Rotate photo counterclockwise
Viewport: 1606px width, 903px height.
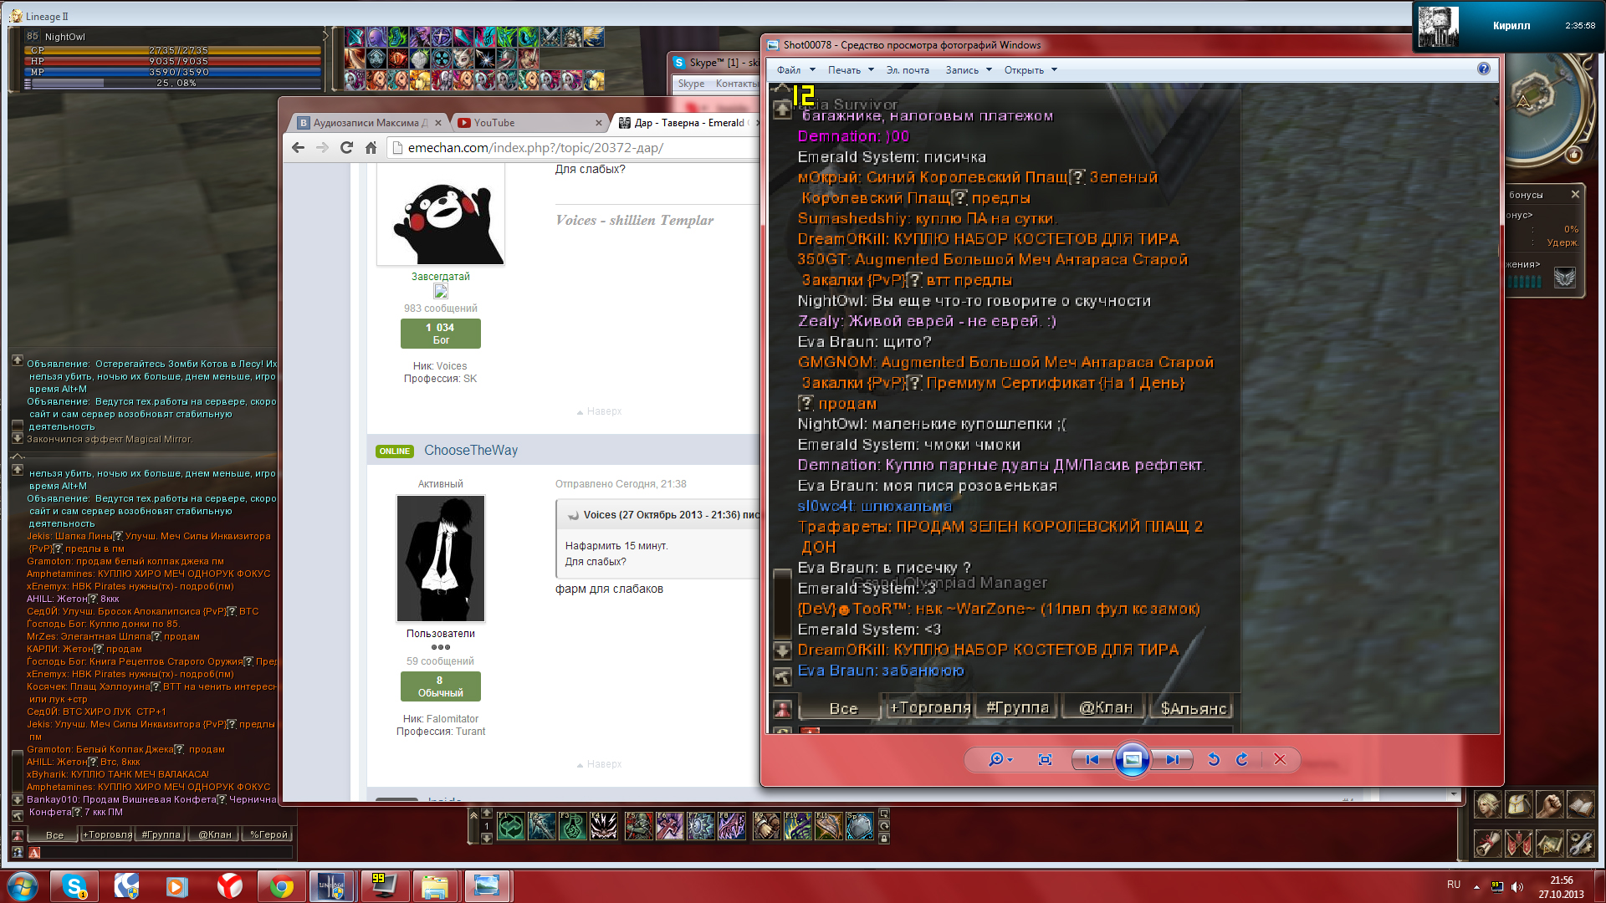click(x=1214, y=759)
